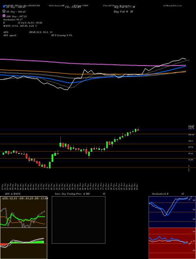Click the 'Stochastics & R' panel title
The width and height of the screenshot is (196, 259).
[160, 194]
